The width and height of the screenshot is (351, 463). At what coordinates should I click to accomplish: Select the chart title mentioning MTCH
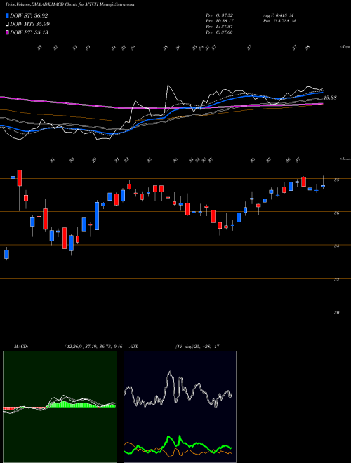(x=69, y=4)
